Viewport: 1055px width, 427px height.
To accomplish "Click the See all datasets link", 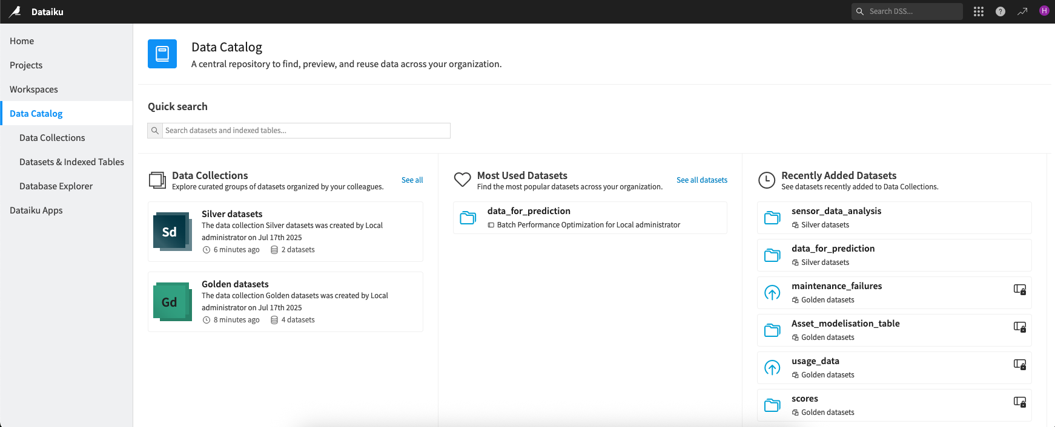I will (702, 180).
